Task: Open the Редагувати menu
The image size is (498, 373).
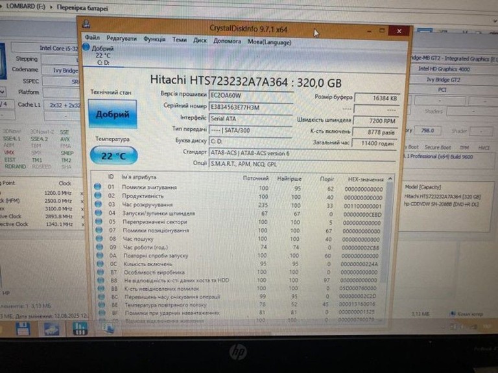Action: coord(121,38)
